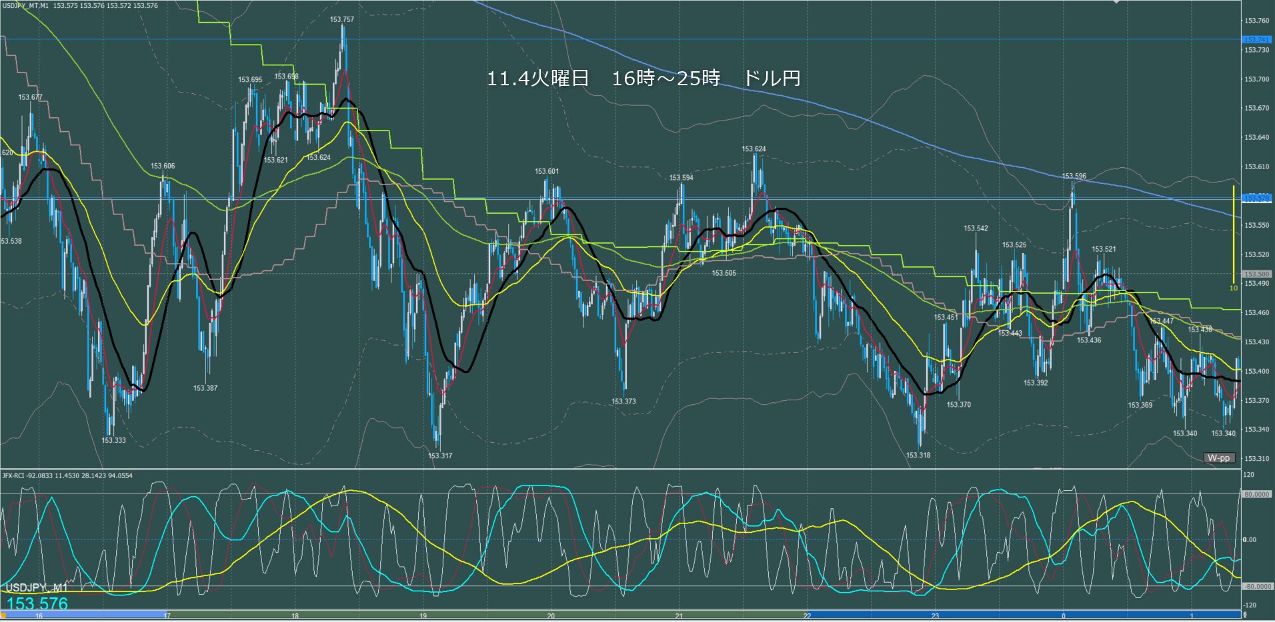The image size is (1275, 622).
Task: Select hour 0 marker on the time axis
Action: click(1064, 616)
